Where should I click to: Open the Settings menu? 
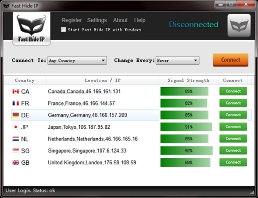coord(97,20)
